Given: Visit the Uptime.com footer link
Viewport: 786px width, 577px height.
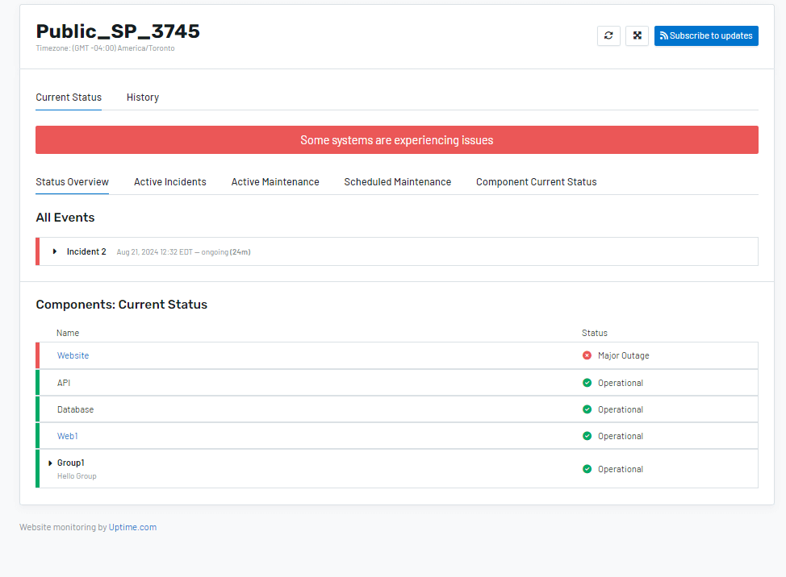Looking at the screenshot, I should (132, 527).
